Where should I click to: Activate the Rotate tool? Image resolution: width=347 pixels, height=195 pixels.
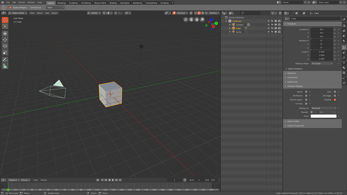click(5, 46)
